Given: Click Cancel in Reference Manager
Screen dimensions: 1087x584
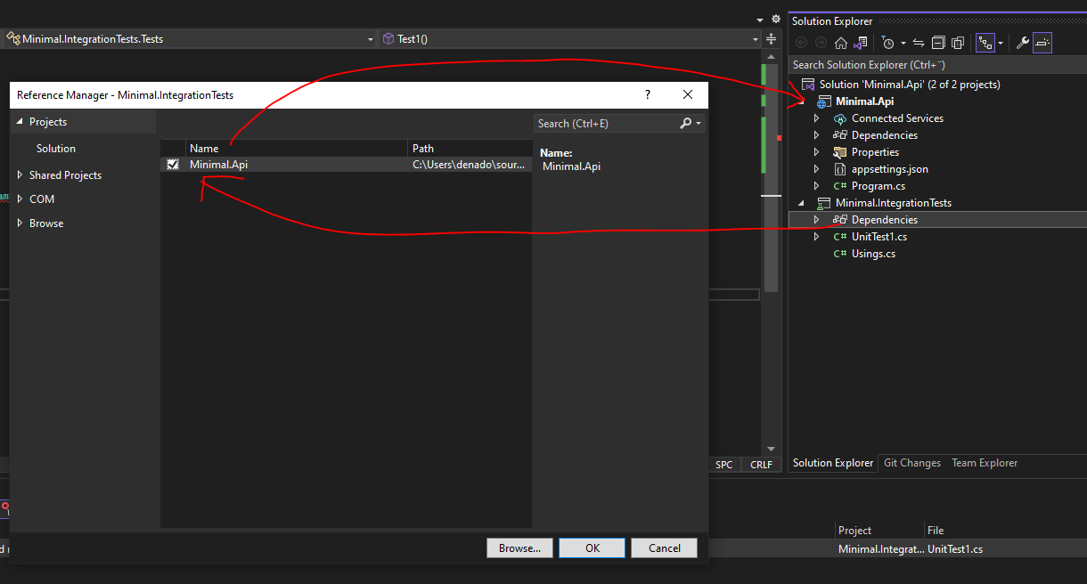Looking at the screenshot, I should pos(665,548).
